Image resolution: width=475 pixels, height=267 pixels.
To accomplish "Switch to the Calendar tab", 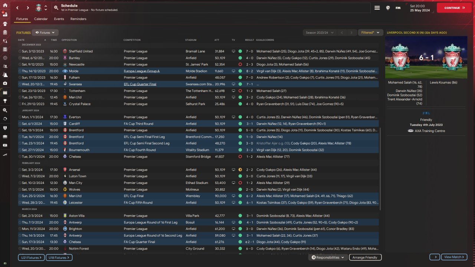I will click(41, 19).
